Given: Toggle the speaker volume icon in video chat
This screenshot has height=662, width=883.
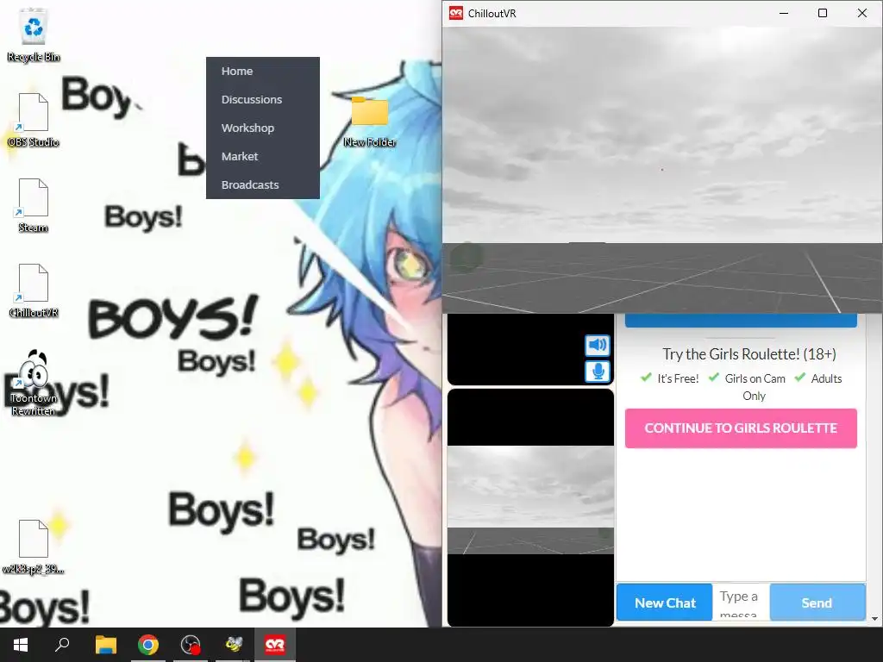Looking at the screenshot, I should 598,345.
